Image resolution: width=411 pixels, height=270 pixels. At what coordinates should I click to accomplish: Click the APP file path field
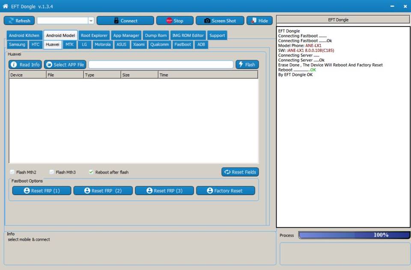(x=161, y=65)
